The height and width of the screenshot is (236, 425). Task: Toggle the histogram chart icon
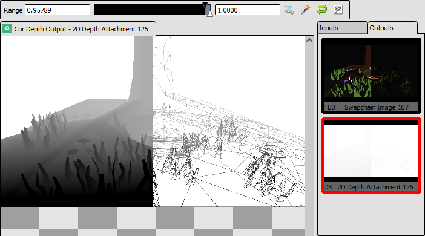[338, 10]
